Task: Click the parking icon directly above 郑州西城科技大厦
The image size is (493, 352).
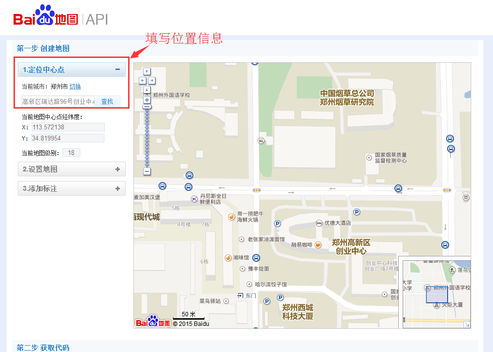Action: 280,297
